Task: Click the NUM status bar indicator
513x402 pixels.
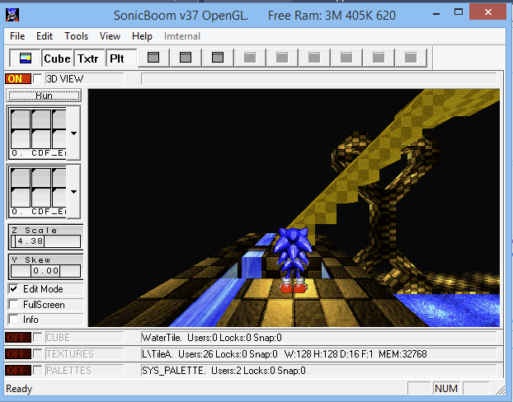Action: [446, 388]
